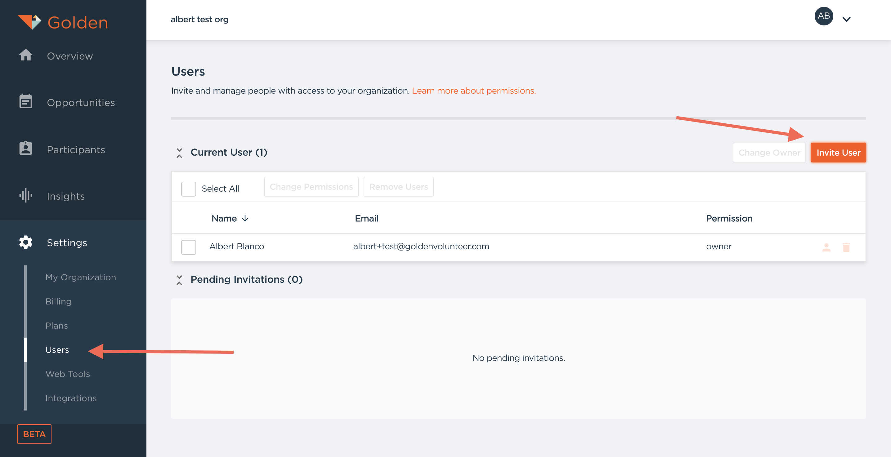891x457 pixels.
Task: Click the AB profile avatar
Action: (824, 16)
